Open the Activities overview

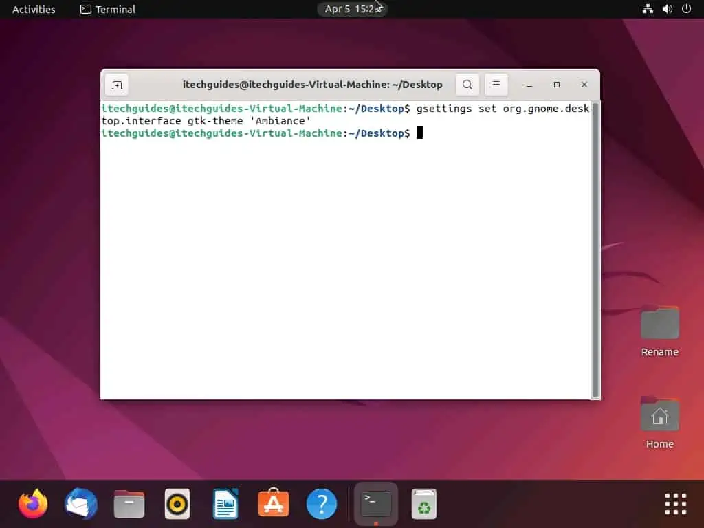(x=33, y=9)
